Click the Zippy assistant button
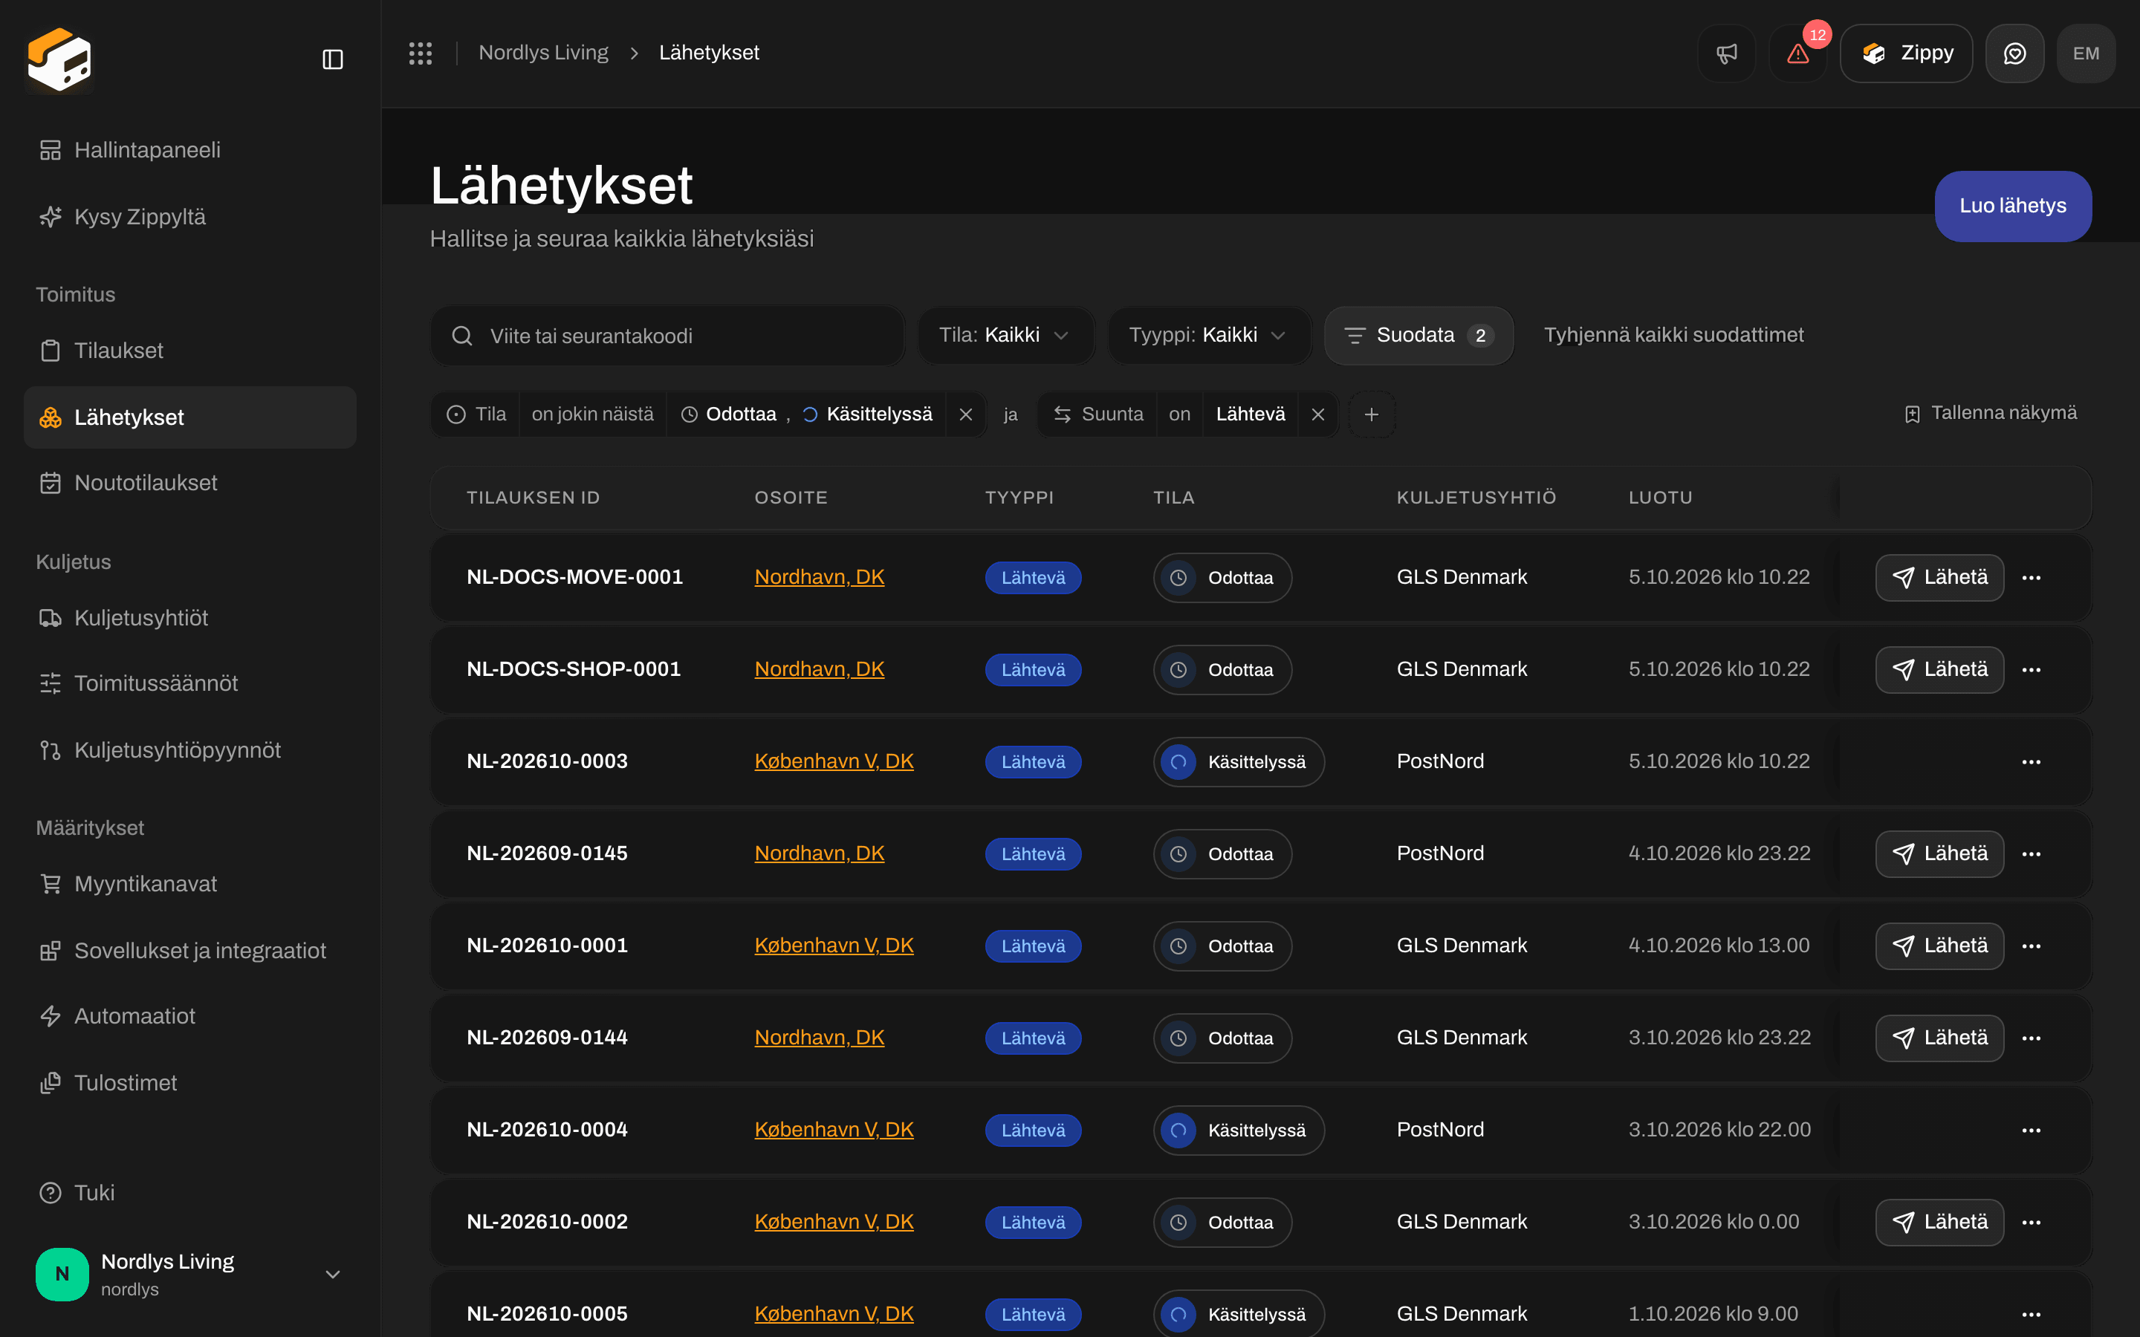Screen dimensions: 2140x1337 pos(1906,53)
